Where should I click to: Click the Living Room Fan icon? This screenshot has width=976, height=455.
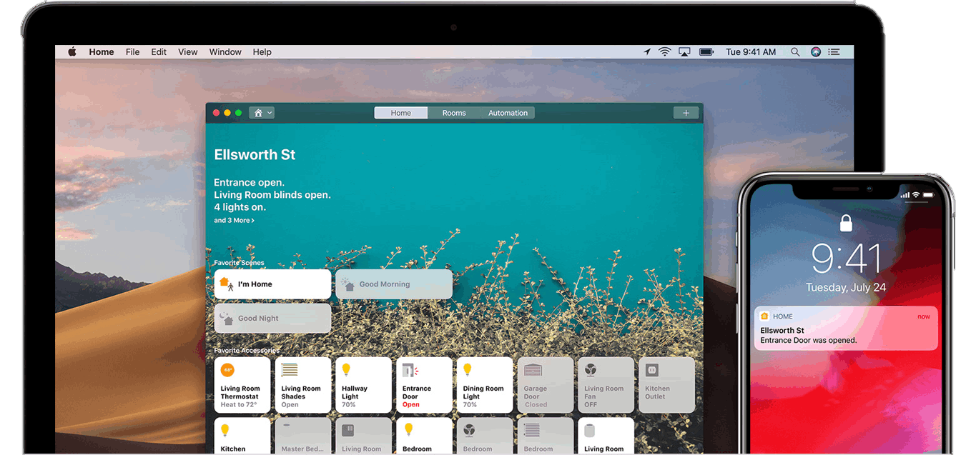tap(591, 370)
